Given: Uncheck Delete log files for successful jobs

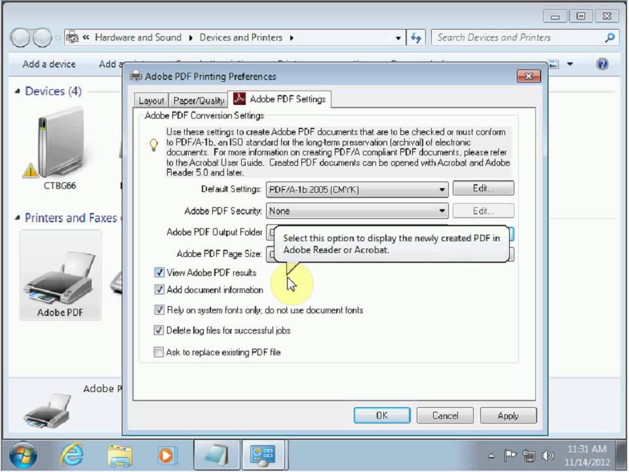Looking at the screenshot, I should click(x=159, y=330).
